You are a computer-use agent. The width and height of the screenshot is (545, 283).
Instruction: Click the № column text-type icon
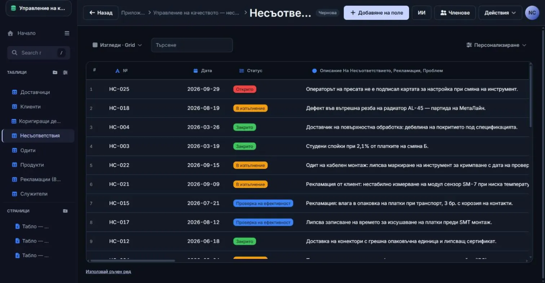click(x=117, y=71)
